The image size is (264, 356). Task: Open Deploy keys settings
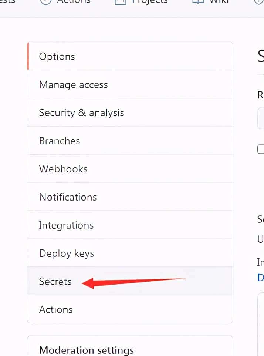[66, 253]
